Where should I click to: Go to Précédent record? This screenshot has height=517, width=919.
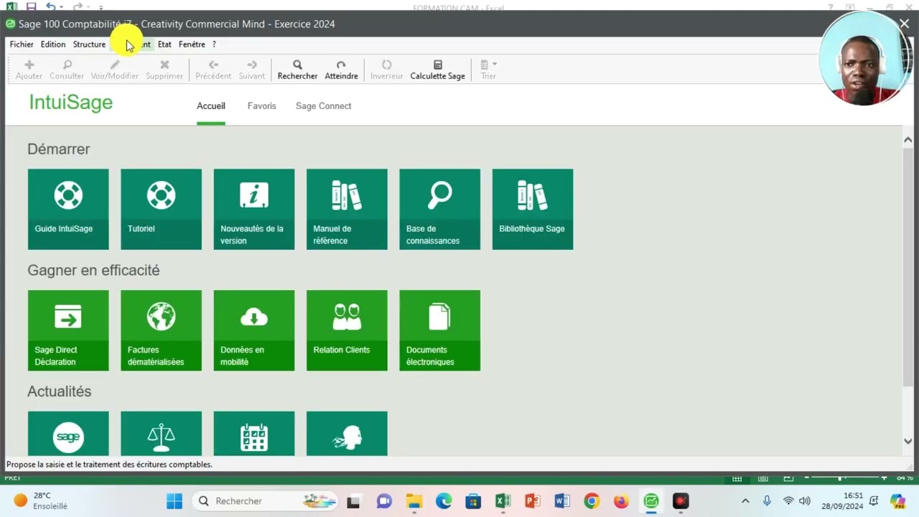(x=213, y=70)
